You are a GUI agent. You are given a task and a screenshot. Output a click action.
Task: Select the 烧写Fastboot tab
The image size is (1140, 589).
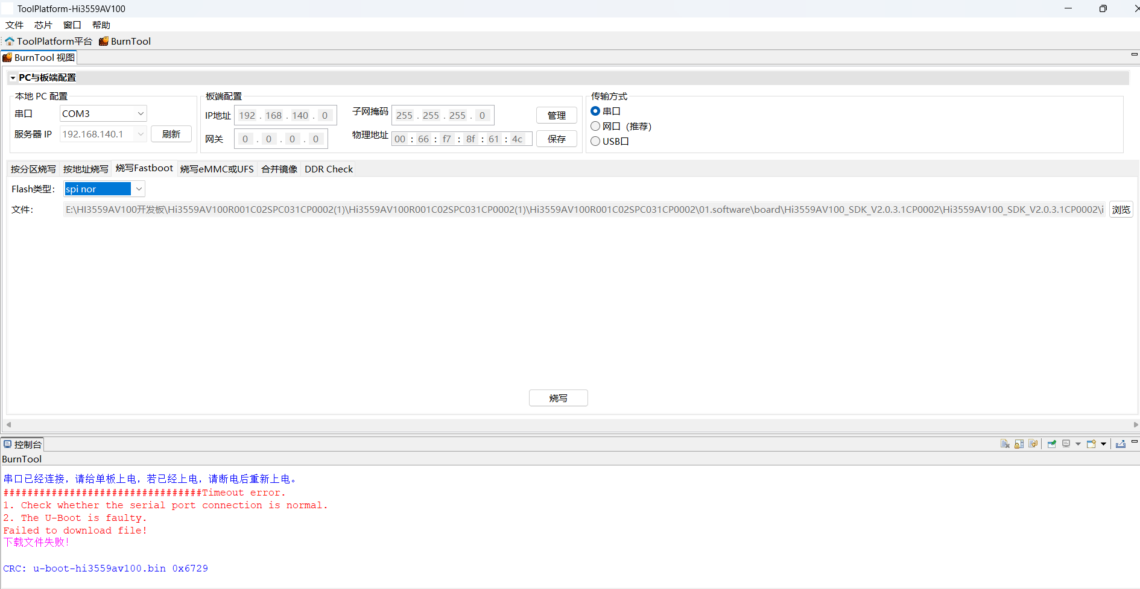click(x=144, y=168)
